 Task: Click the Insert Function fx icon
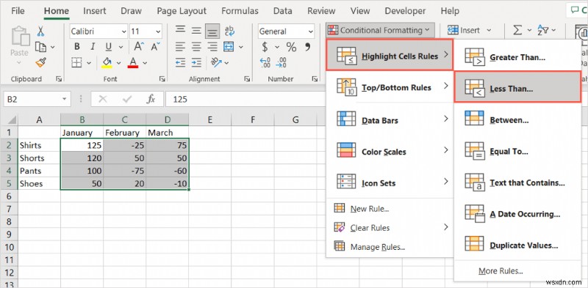point(151,99)
